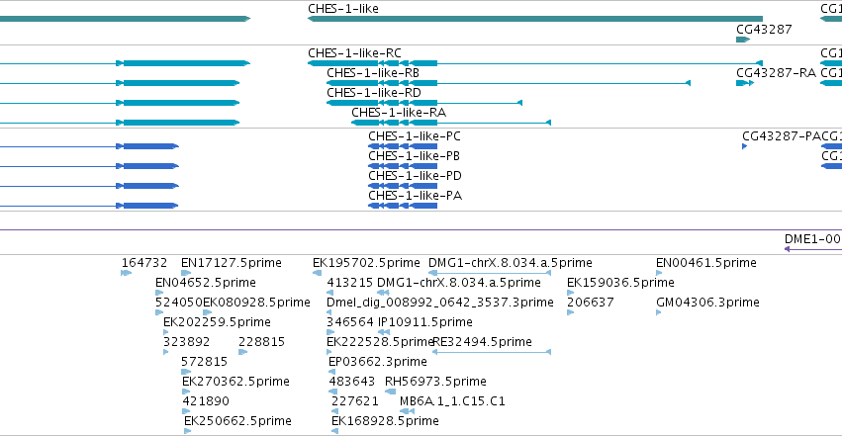Choose transcript CHES-1-like-RA

click(399, 113)
